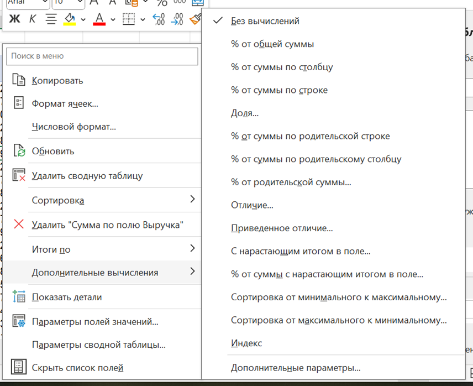Click the show details icon
473x386 pixels.
[x=19, y=296]
